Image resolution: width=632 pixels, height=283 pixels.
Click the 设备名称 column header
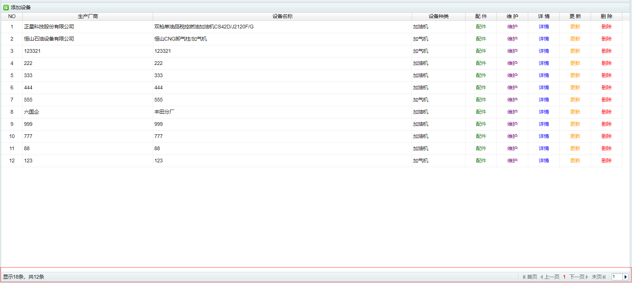pos(282,16)
